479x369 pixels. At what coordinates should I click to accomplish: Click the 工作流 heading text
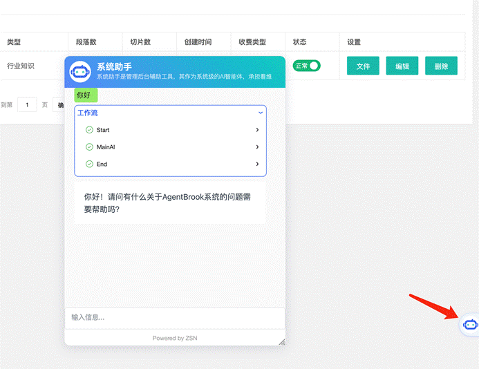87,113
